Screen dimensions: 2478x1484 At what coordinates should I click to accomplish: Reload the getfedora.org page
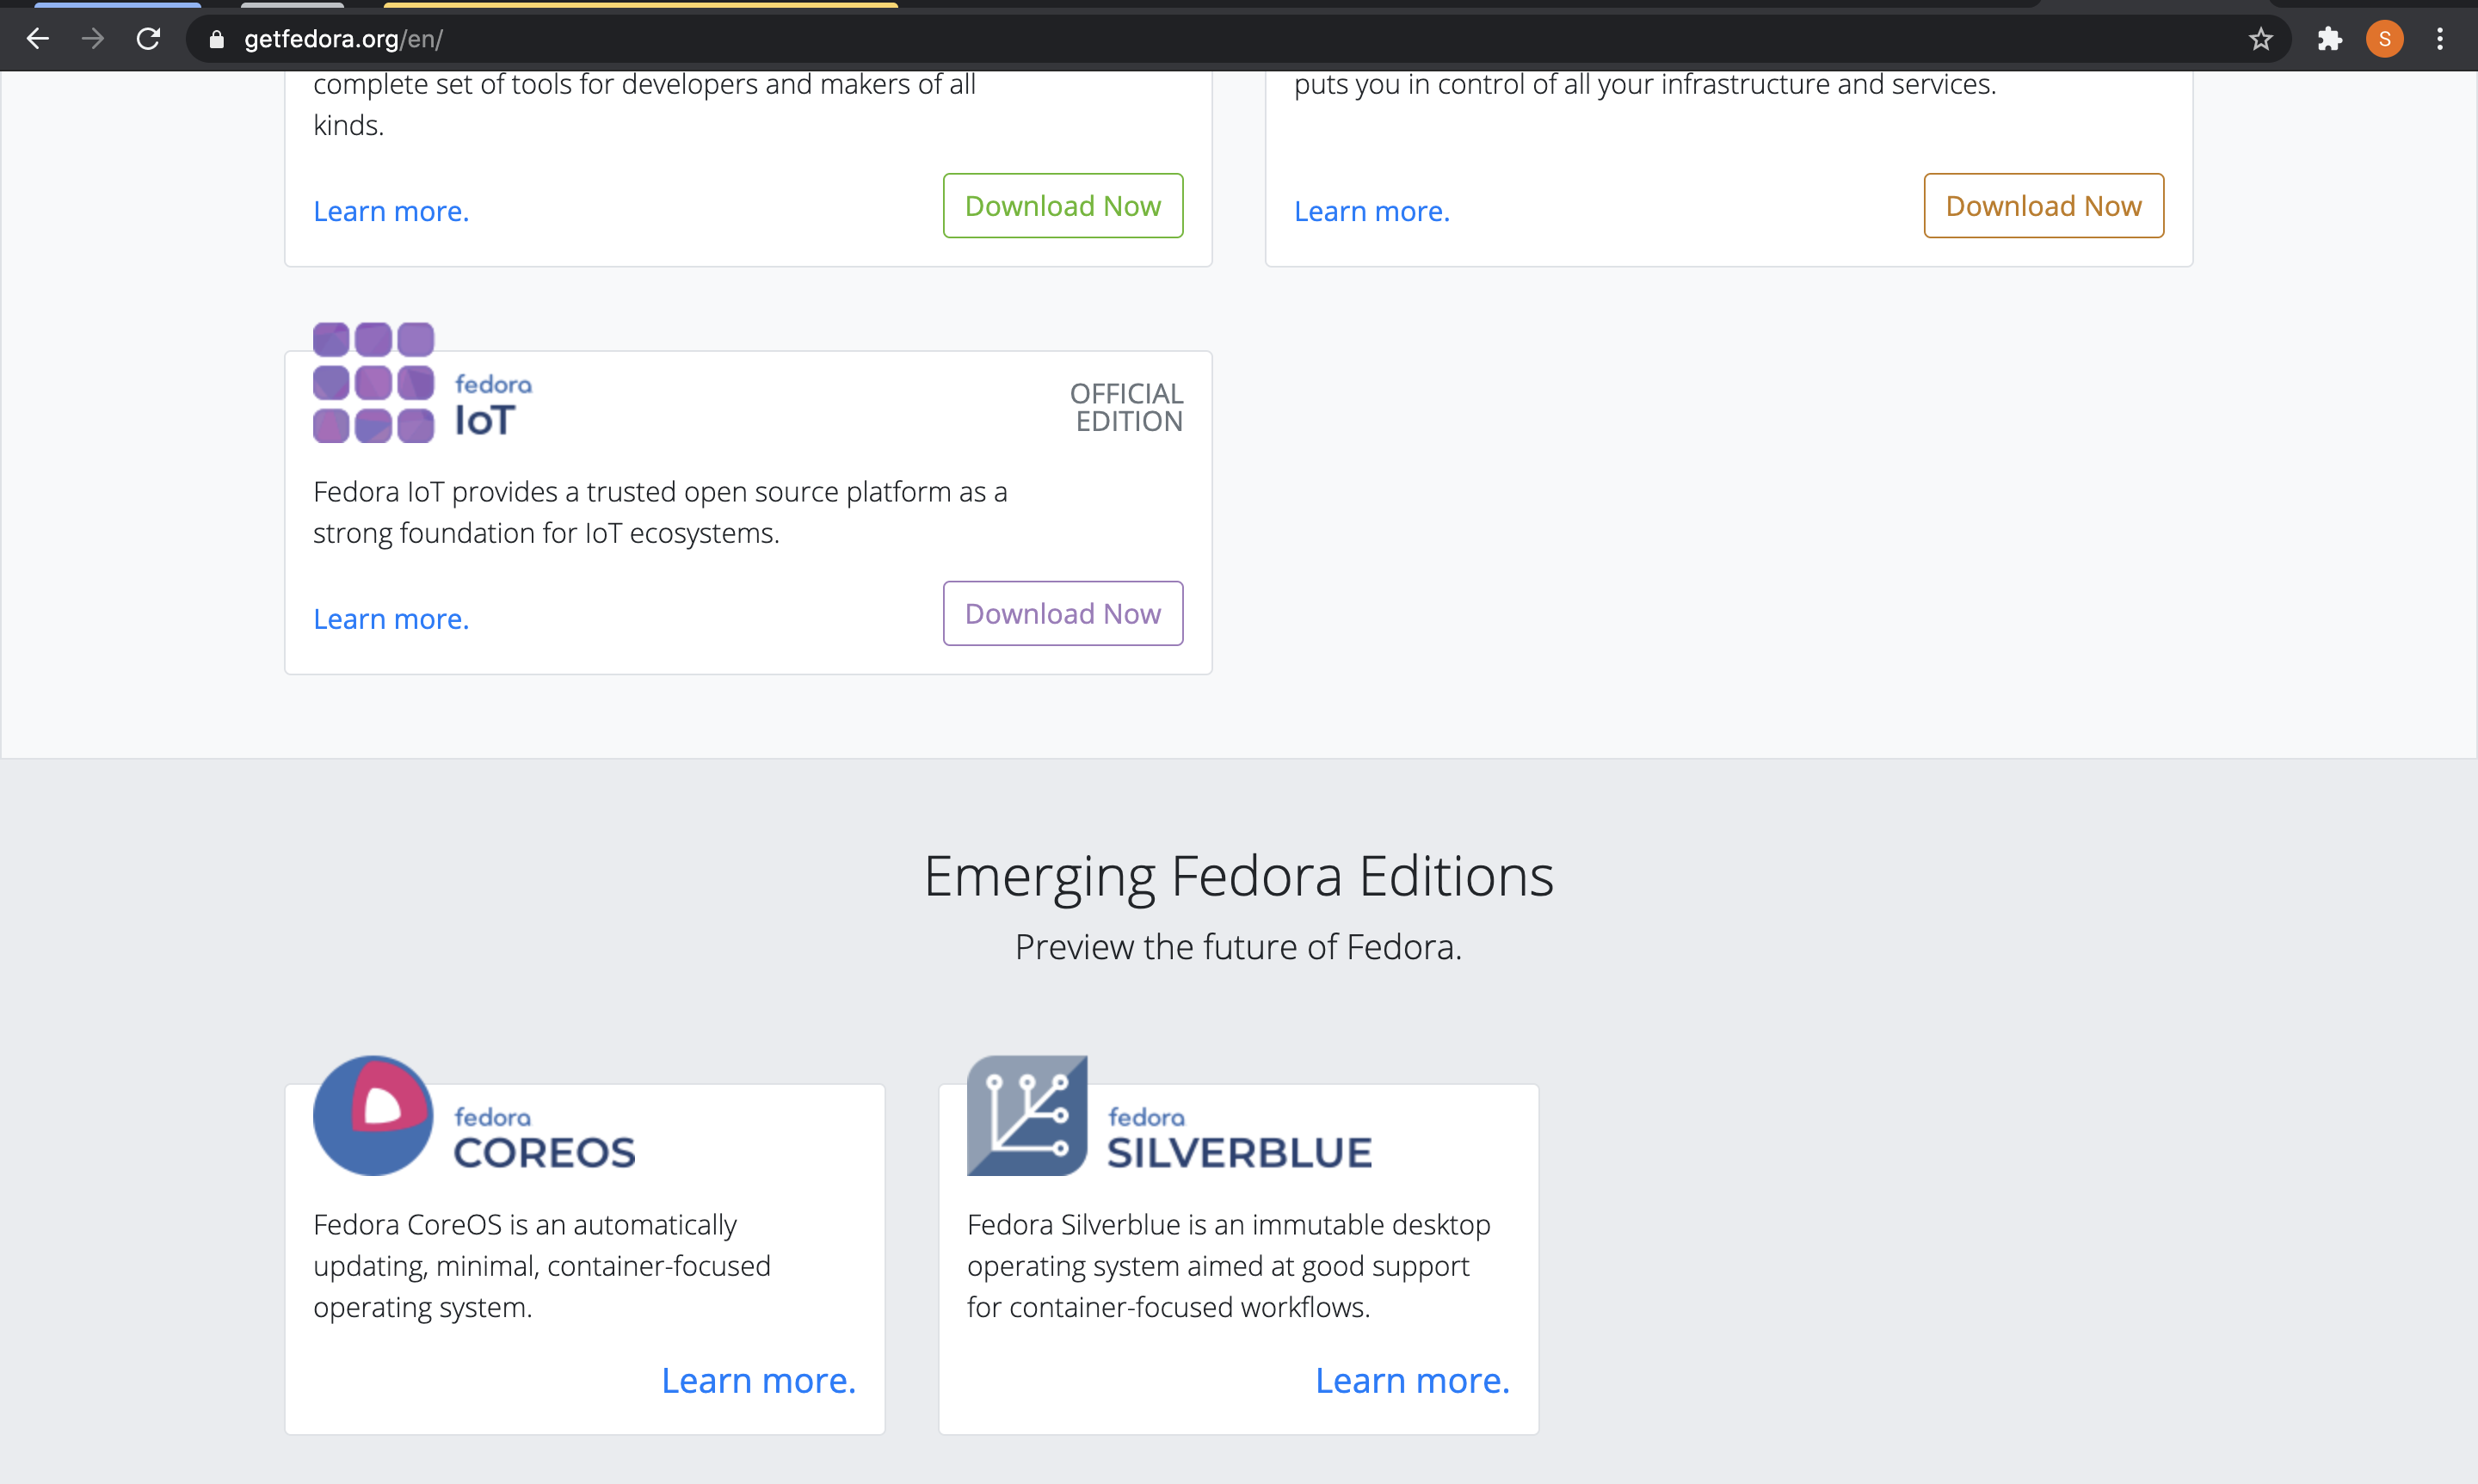pos(149,39)
